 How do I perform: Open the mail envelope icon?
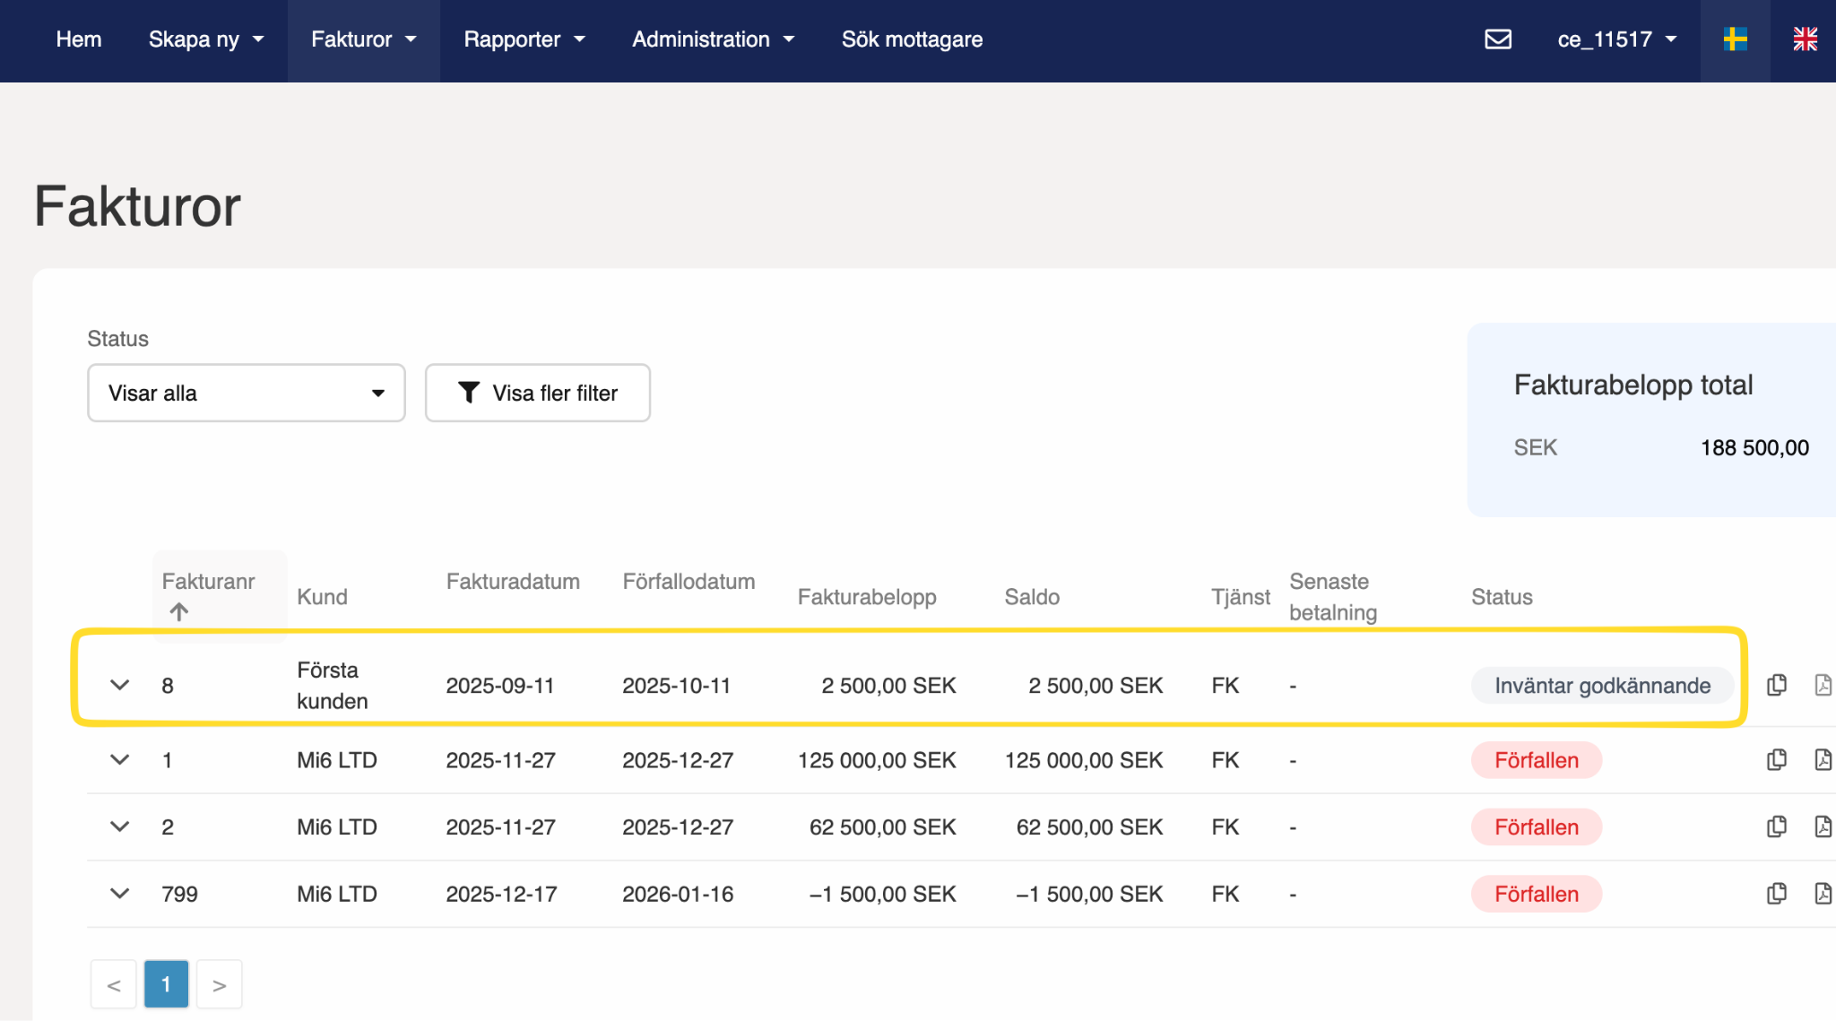click(x=1498, y=39)
